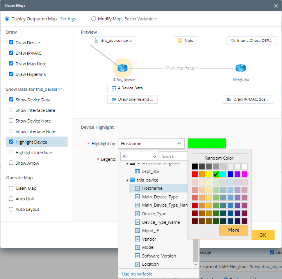Click the this_device.name download icon

click(96, 41)
